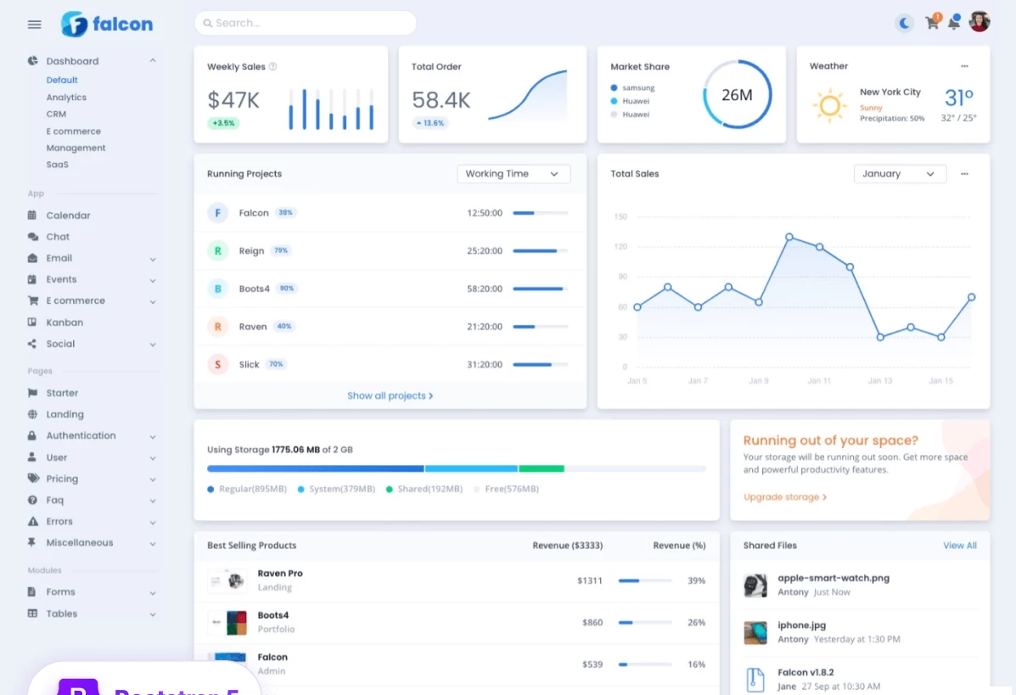This screenshot has height=695, width=1016.
Task: Click the Falcon project progress bar
Action: pos(541,212)
